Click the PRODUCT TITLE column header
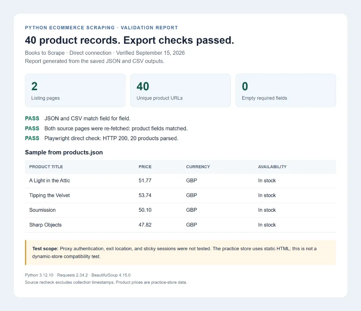This screenshot has height=311, width=361. pos(46,167)
